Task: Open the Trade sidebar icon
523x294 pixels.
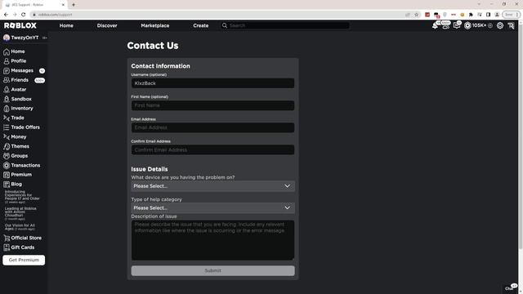Action: point(7,118)
